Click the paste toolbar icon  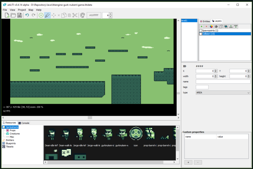point(70,15)
